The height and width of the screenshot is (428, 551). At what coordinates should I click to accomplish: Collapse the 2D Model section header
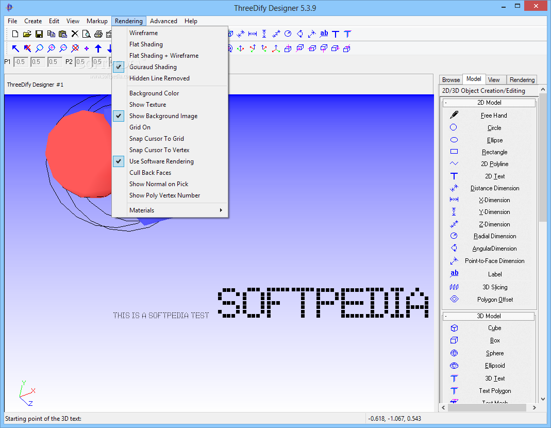(489, 102)
